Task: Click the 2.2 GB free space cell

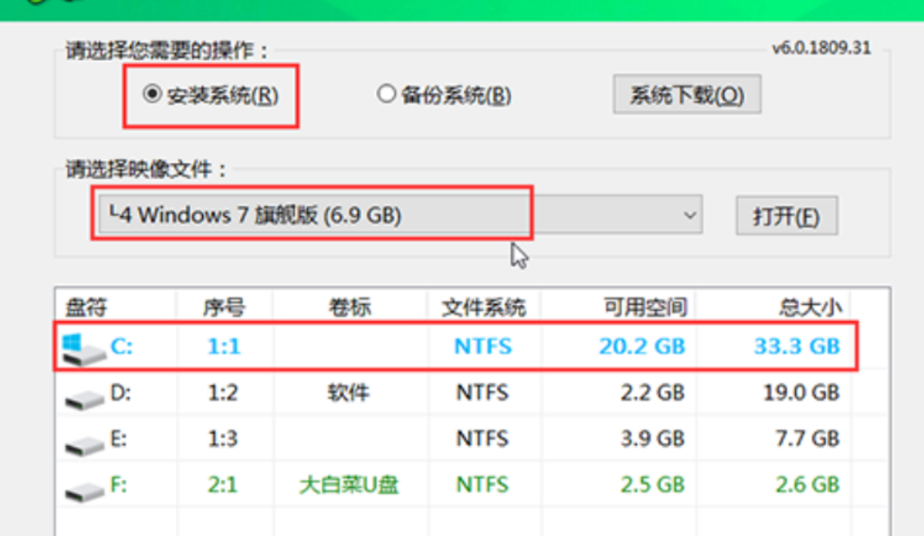Action: 652,392
